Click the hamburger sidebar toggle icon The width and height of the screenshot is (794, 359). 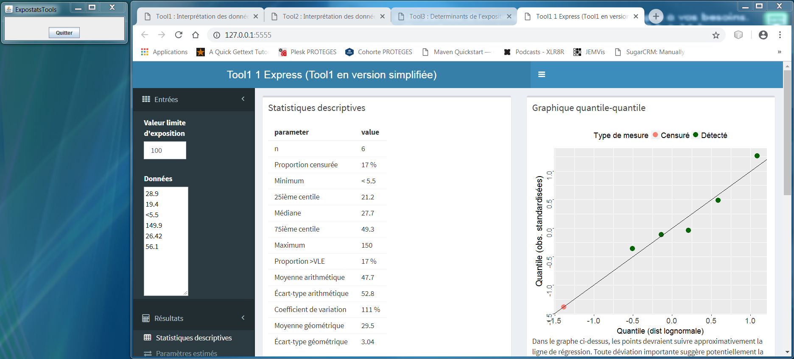tap(541, 75)
